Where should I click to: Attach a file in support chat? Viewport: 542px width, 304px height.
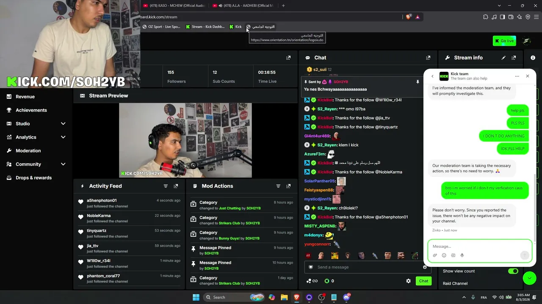click(435, 255)
